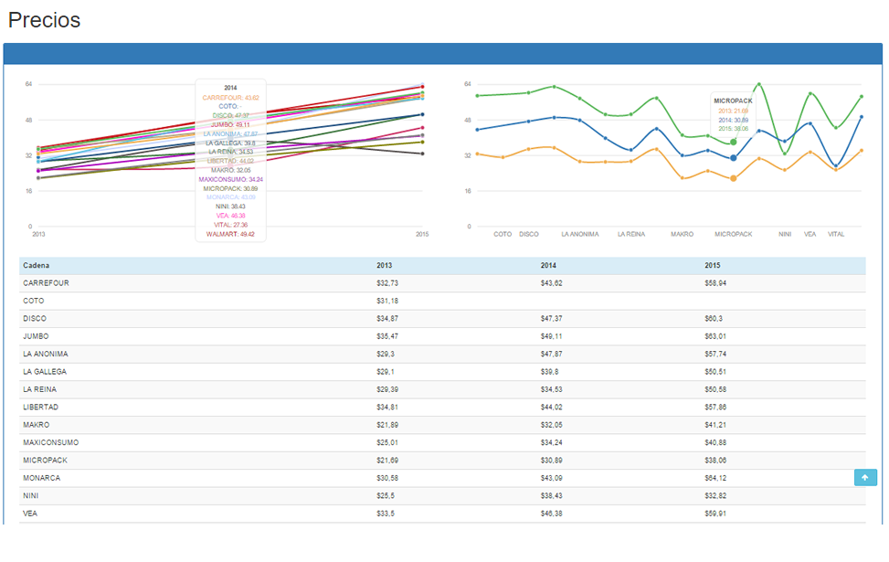The image size is (889, 562).
Task: Select LA ANONIMA row name in the table
Action: coord(46,354)
